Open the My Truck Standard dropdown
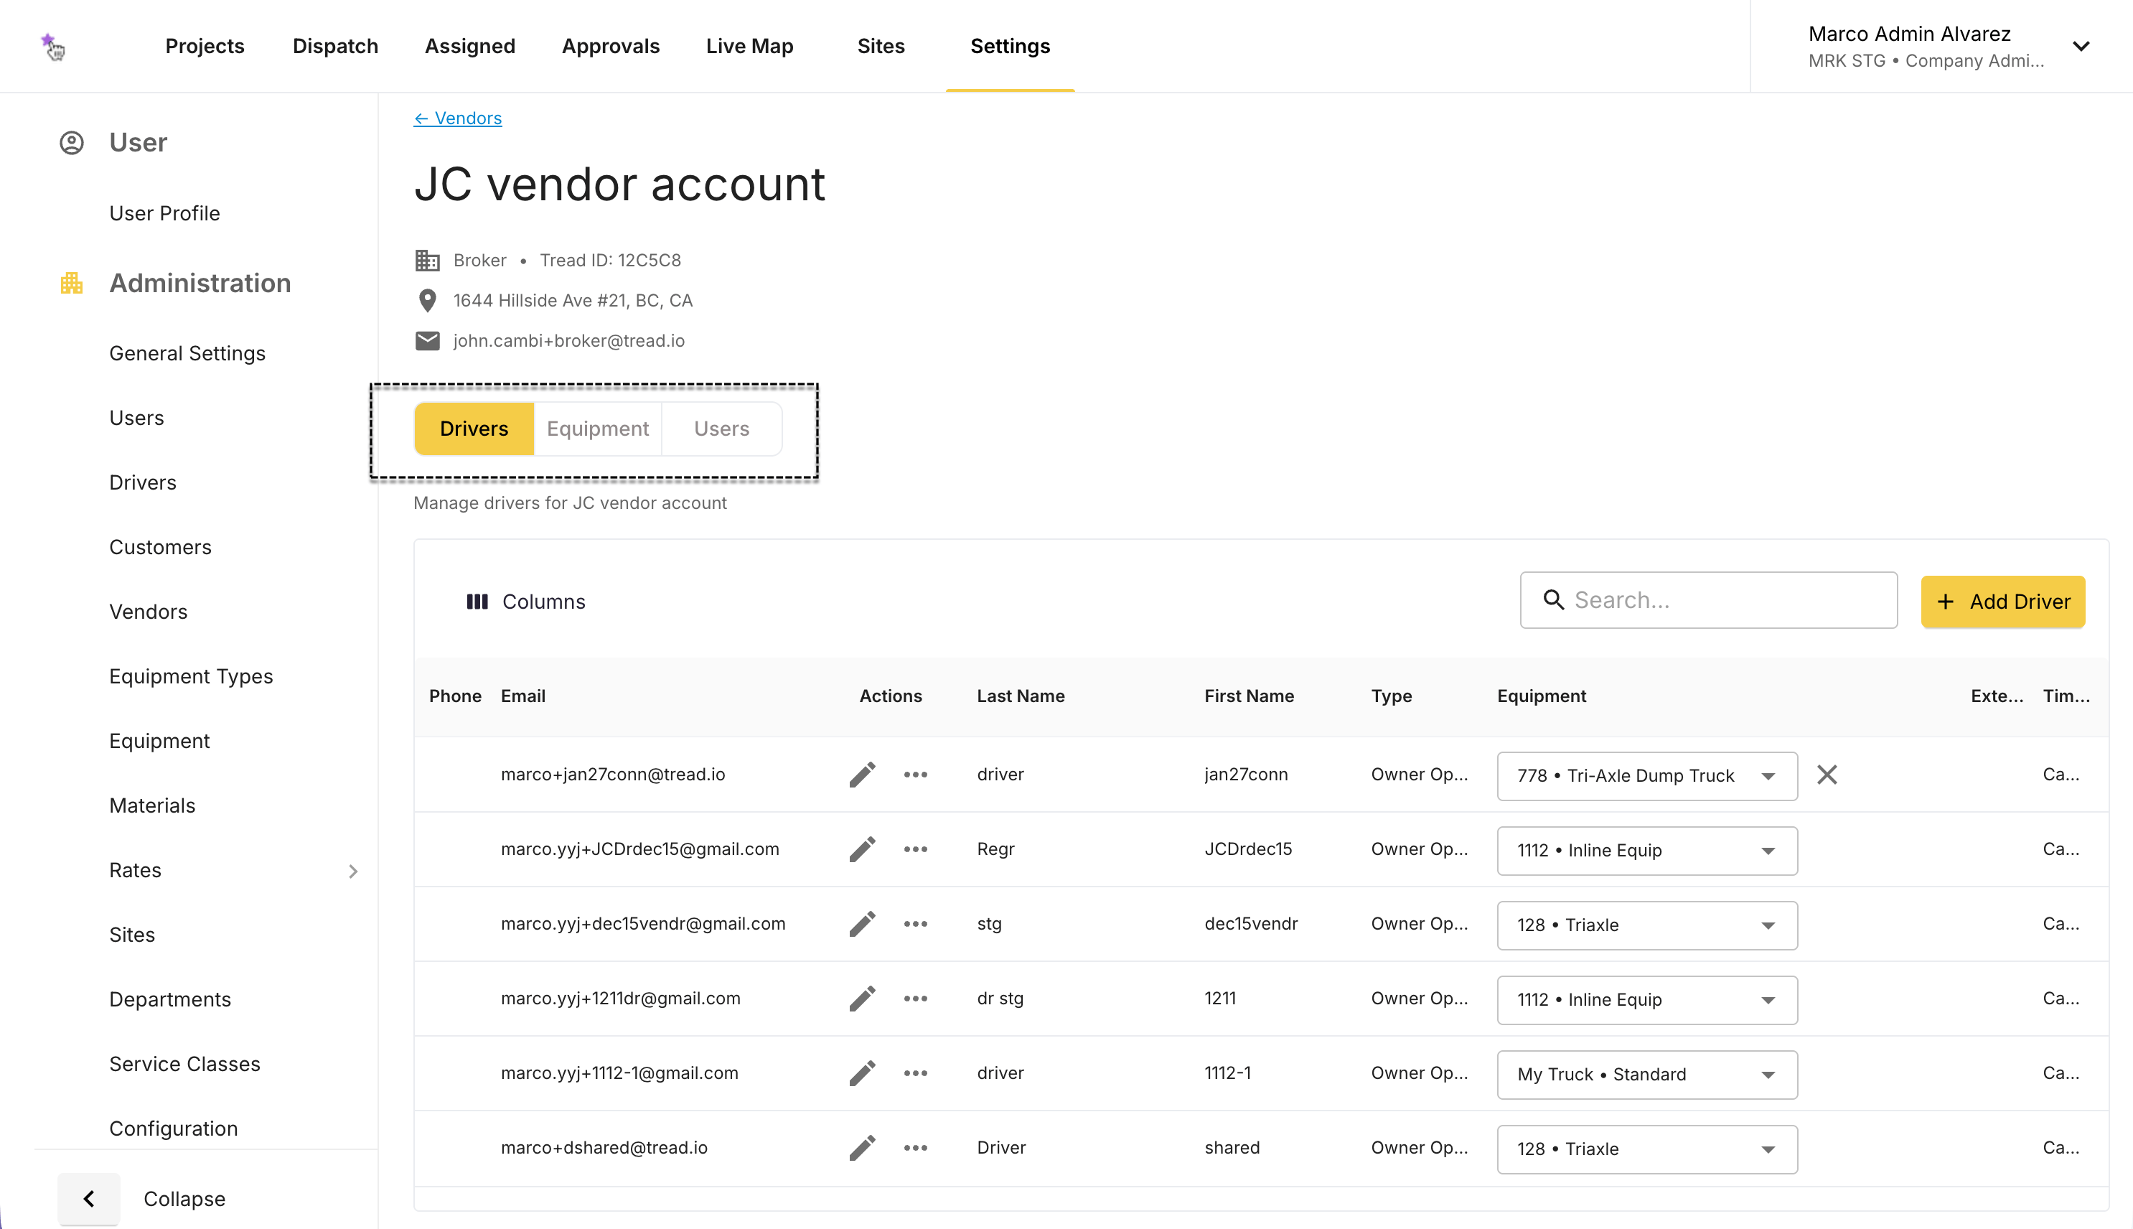Image resolution: width=2133 pixels, height=1229 pixels. pos(1647,1075)
